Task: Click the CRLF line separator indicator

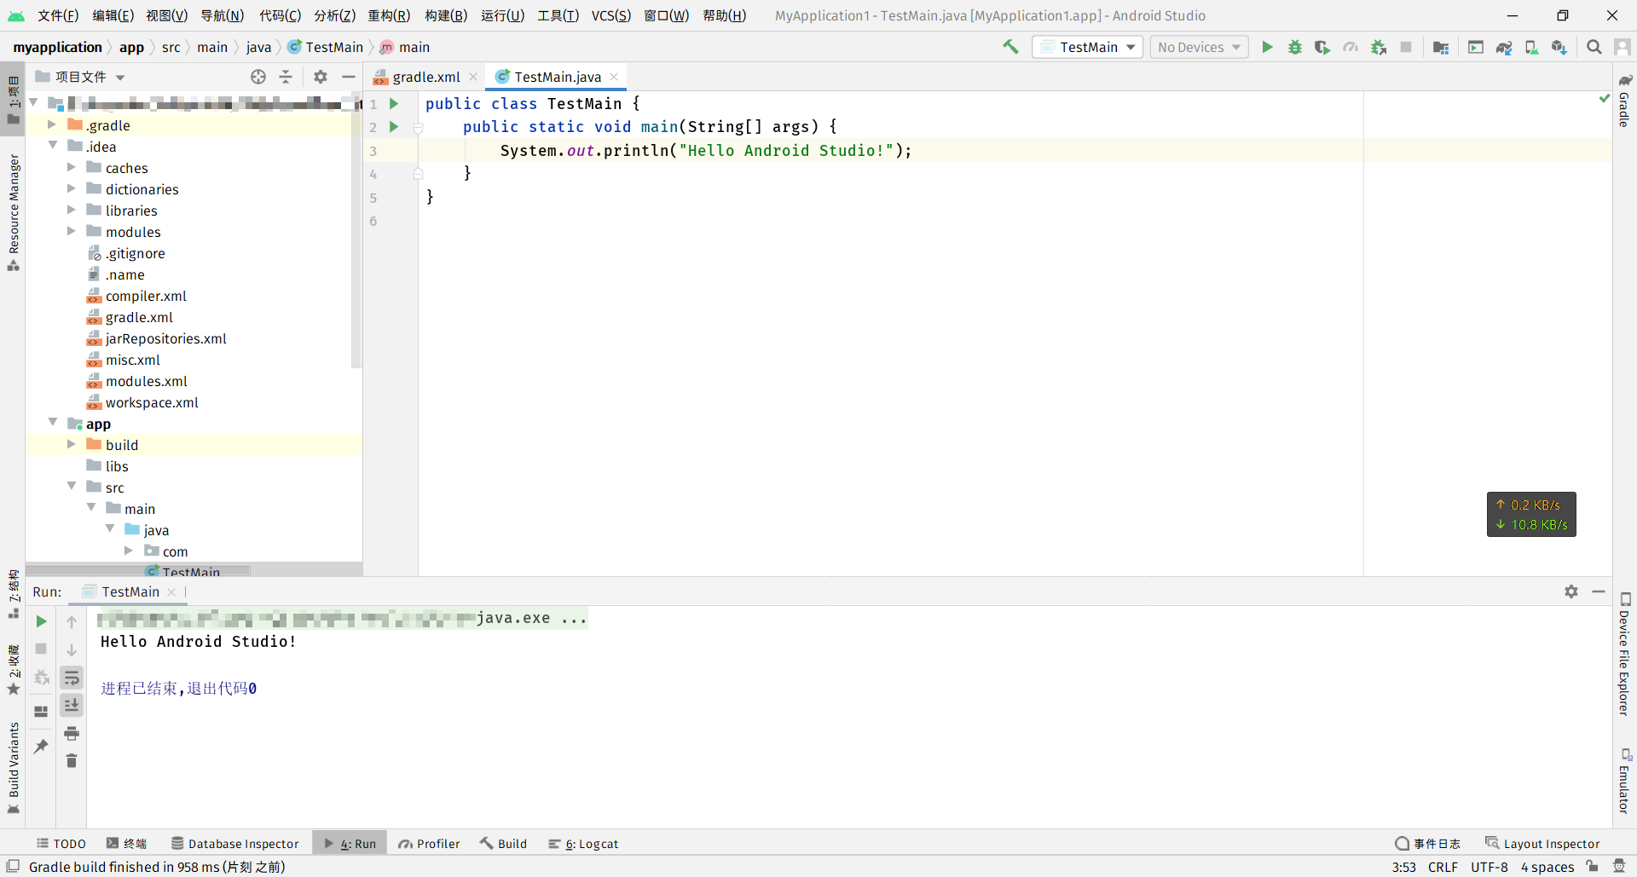Action: pos(1443,867)
